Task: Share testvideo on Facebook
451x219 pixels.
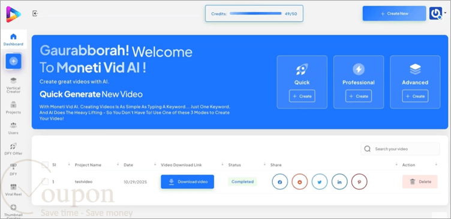Action: click(280, 182)
